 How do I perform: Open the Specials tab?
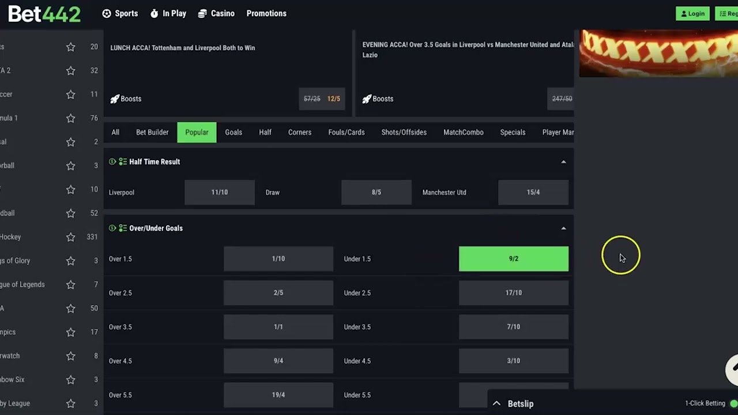513,132
